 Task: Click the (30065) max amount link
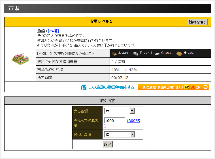[133, 121]
